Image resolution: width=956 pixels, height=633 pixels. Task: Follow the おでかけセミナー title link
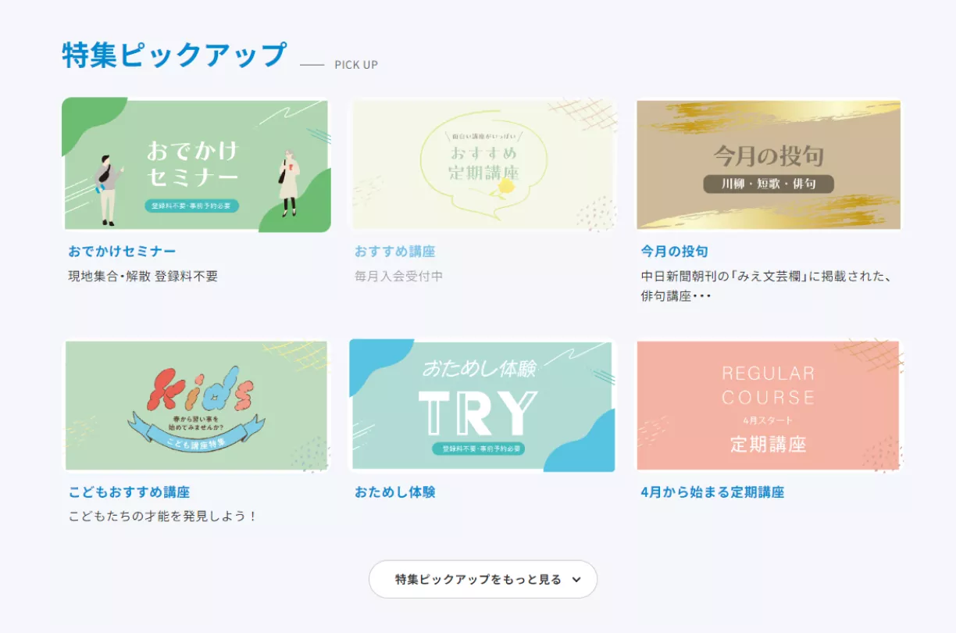pos(122,252)
